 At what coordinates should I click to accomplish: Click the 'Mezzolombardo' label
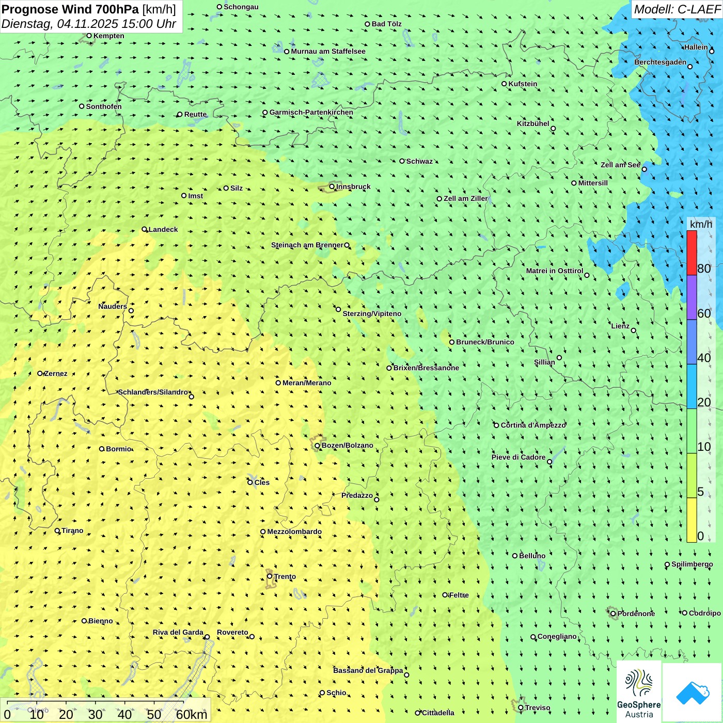pos(294,531)
